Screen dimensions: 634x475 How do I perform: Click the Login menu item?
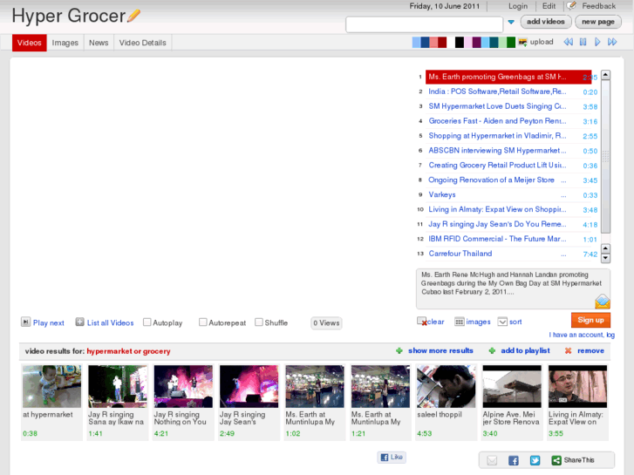coord(518,6)
